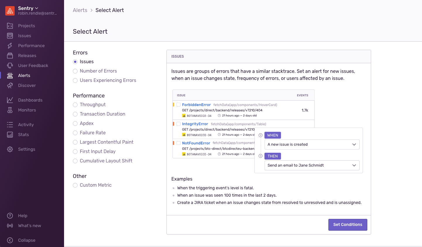Click the WHEN step circle icon

click(x=261, y=135)
